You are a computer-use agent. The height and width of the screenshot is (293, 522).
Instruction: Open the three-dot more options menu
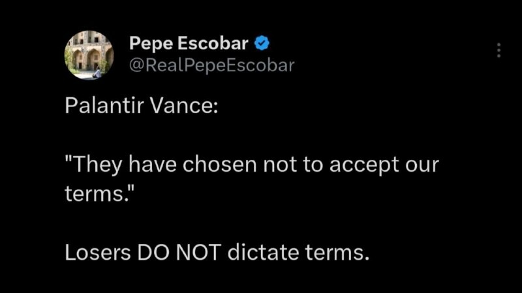[499, 50]
